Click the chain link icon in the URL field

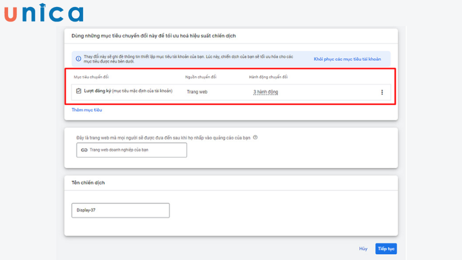coord(84,150)
